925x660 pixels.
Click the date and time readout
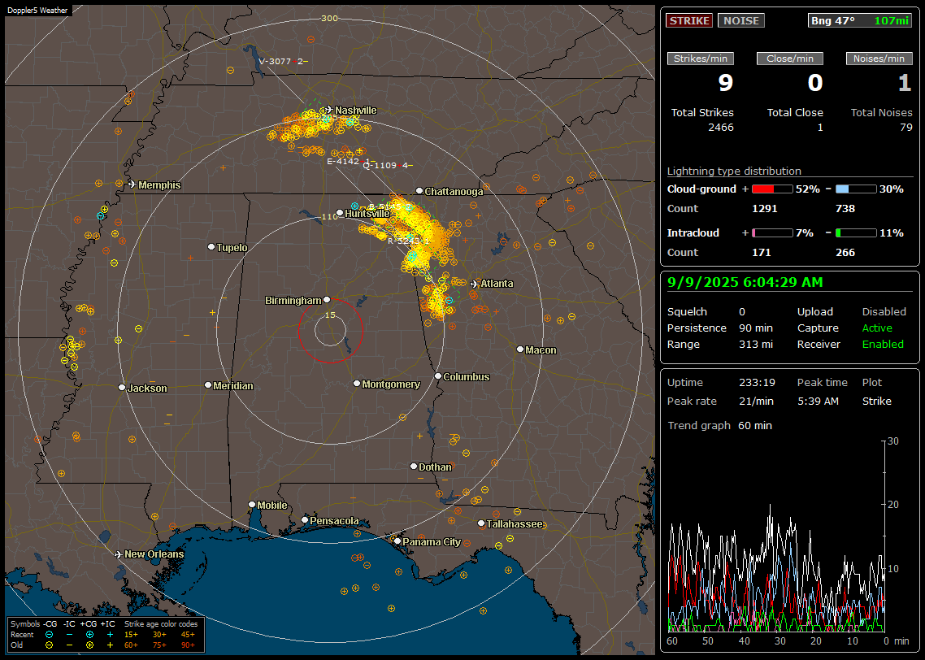[745, 283]
